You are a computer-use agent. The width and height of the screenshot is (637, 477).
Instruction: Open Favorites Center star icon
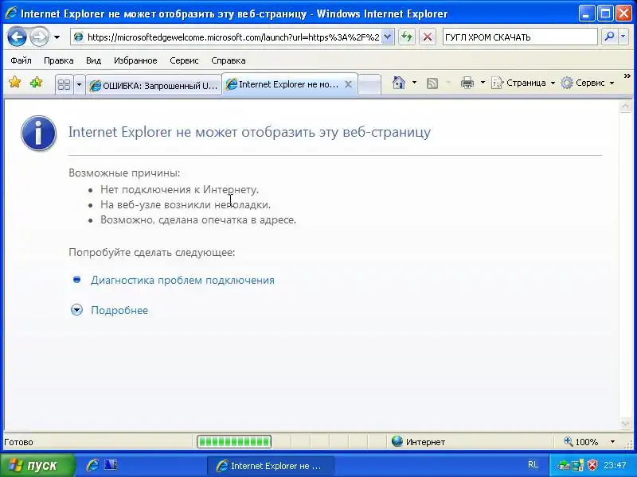click(x=14, y=83)
